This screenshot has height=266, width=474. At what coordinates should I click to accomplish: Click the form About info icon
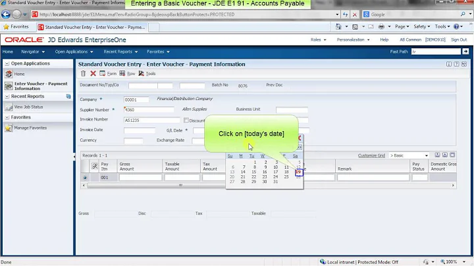[x=449, y=64]
